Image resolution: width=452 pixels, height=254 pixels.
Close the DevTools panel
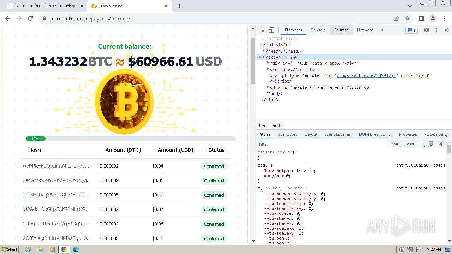[x=446, y=30]
